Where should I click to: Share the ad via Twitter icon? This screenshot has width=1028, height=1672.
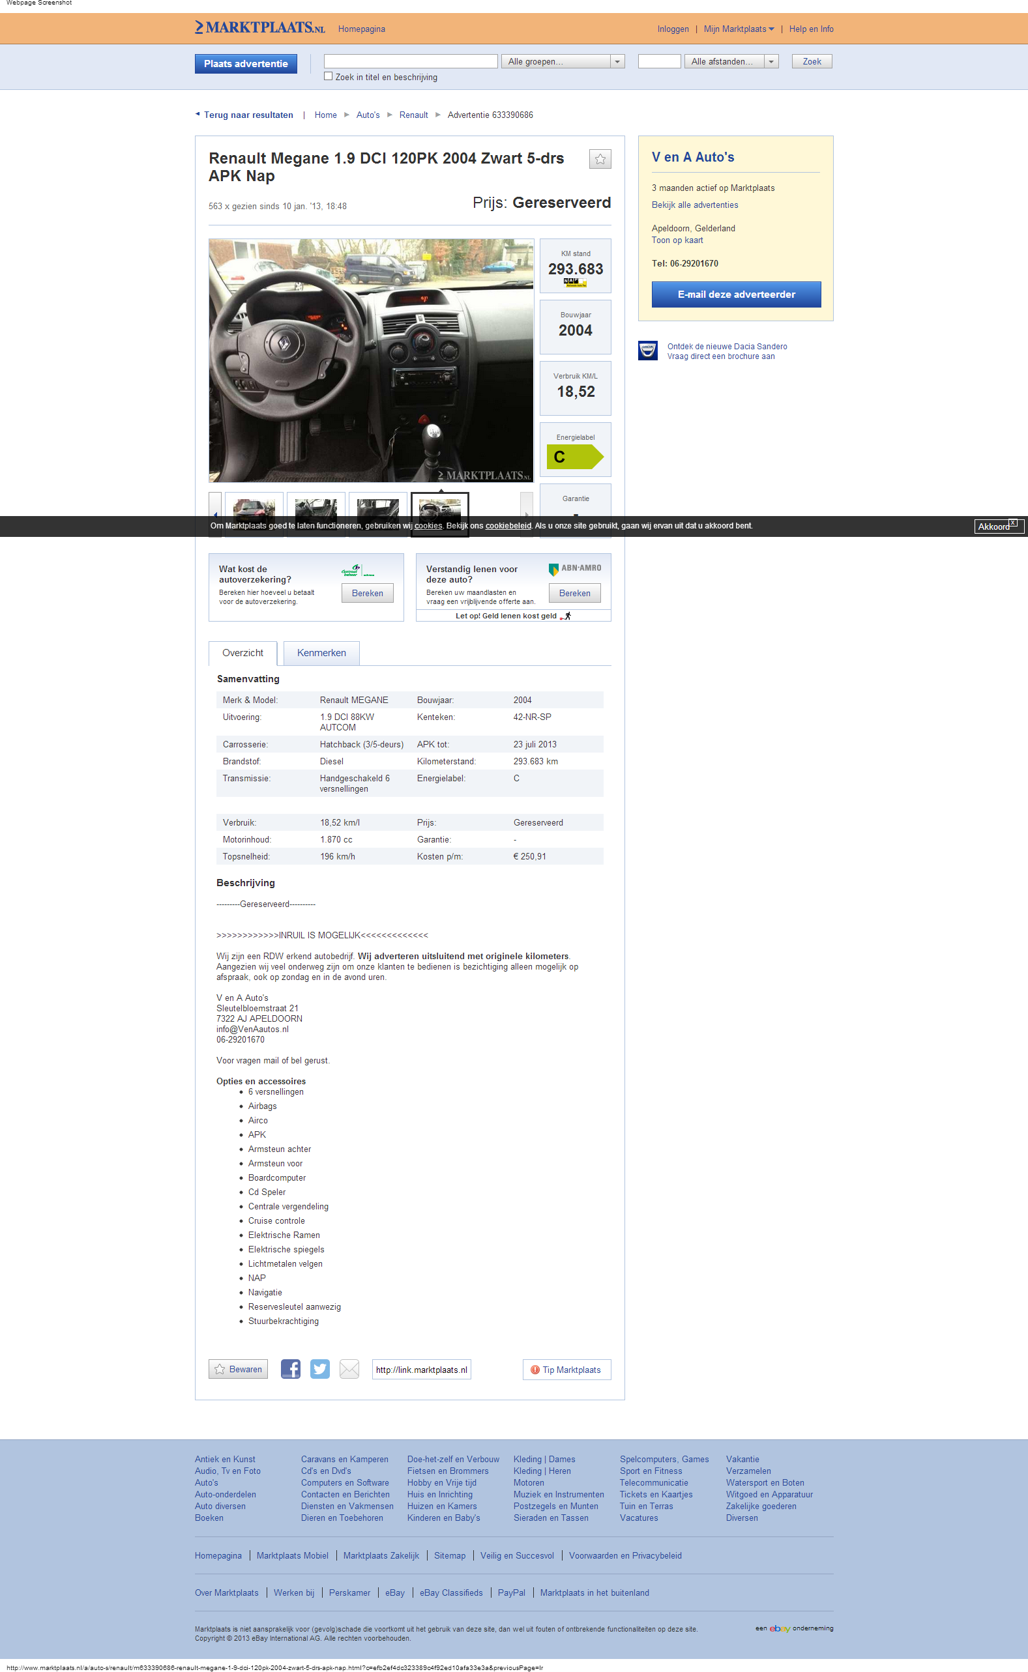click(319, 1369)
